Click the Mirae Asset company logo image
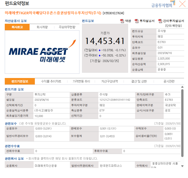Screen dimensions: 188x178 [42, 51]
